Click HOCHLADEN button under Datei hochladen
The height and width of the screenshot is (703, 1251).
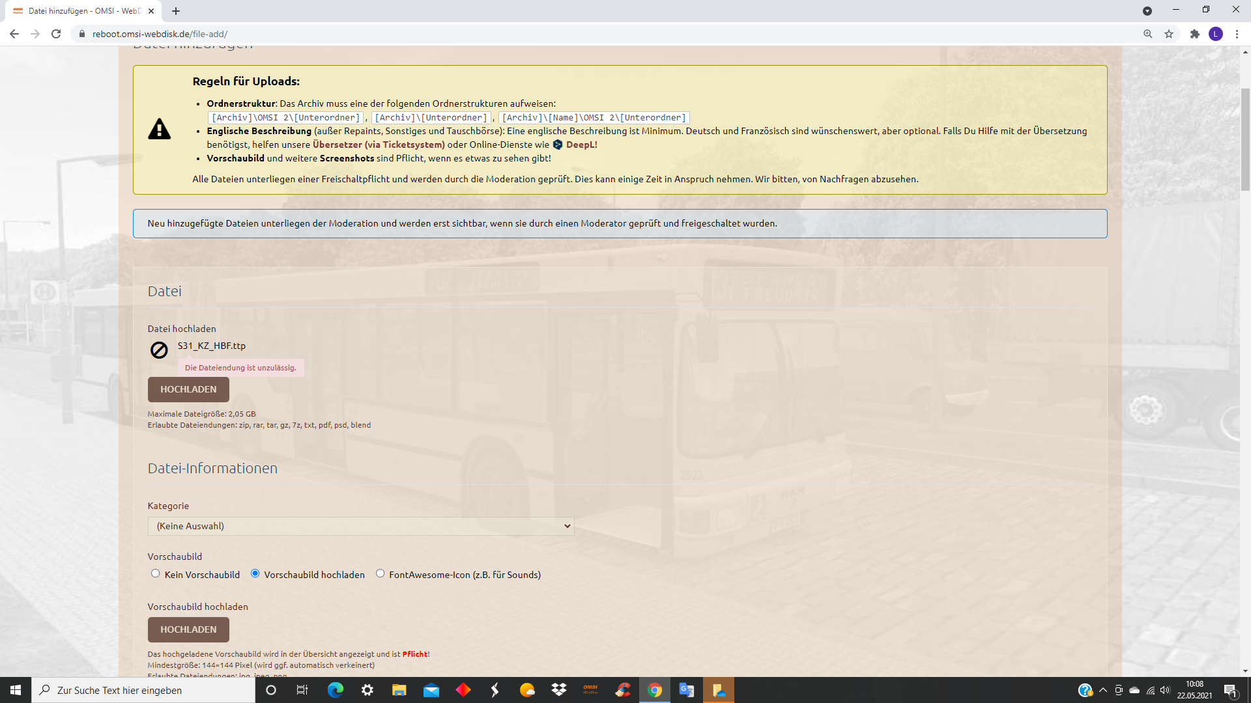[188, 389]
